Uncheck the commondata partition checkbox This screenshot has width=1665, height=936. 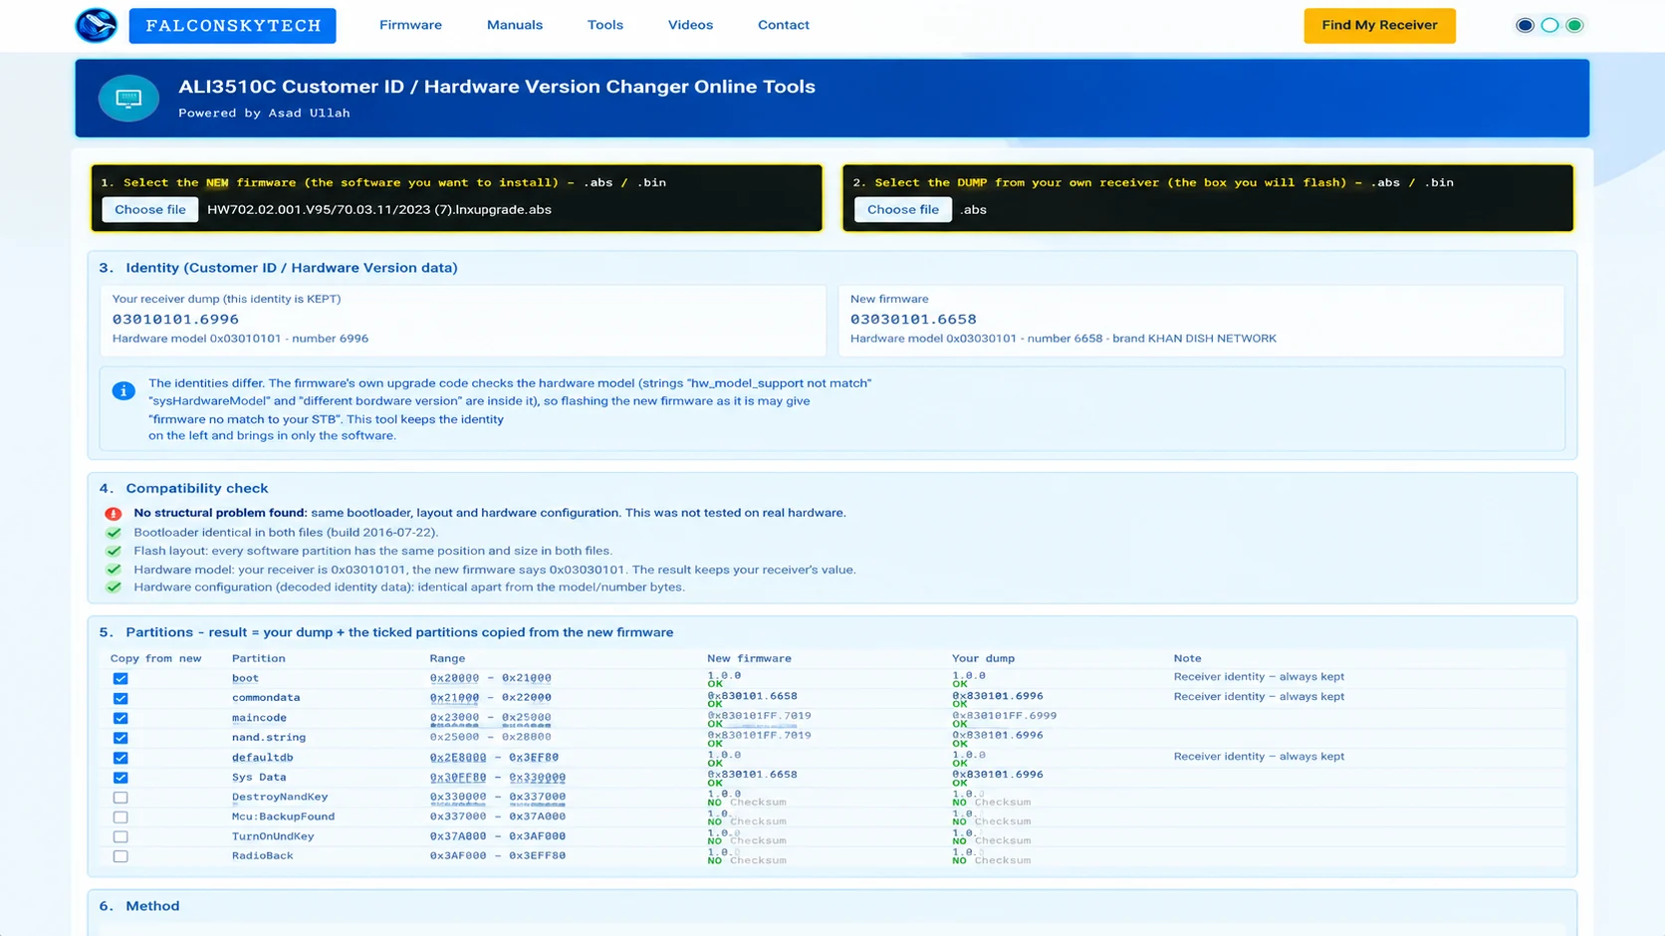pos(120,698)
